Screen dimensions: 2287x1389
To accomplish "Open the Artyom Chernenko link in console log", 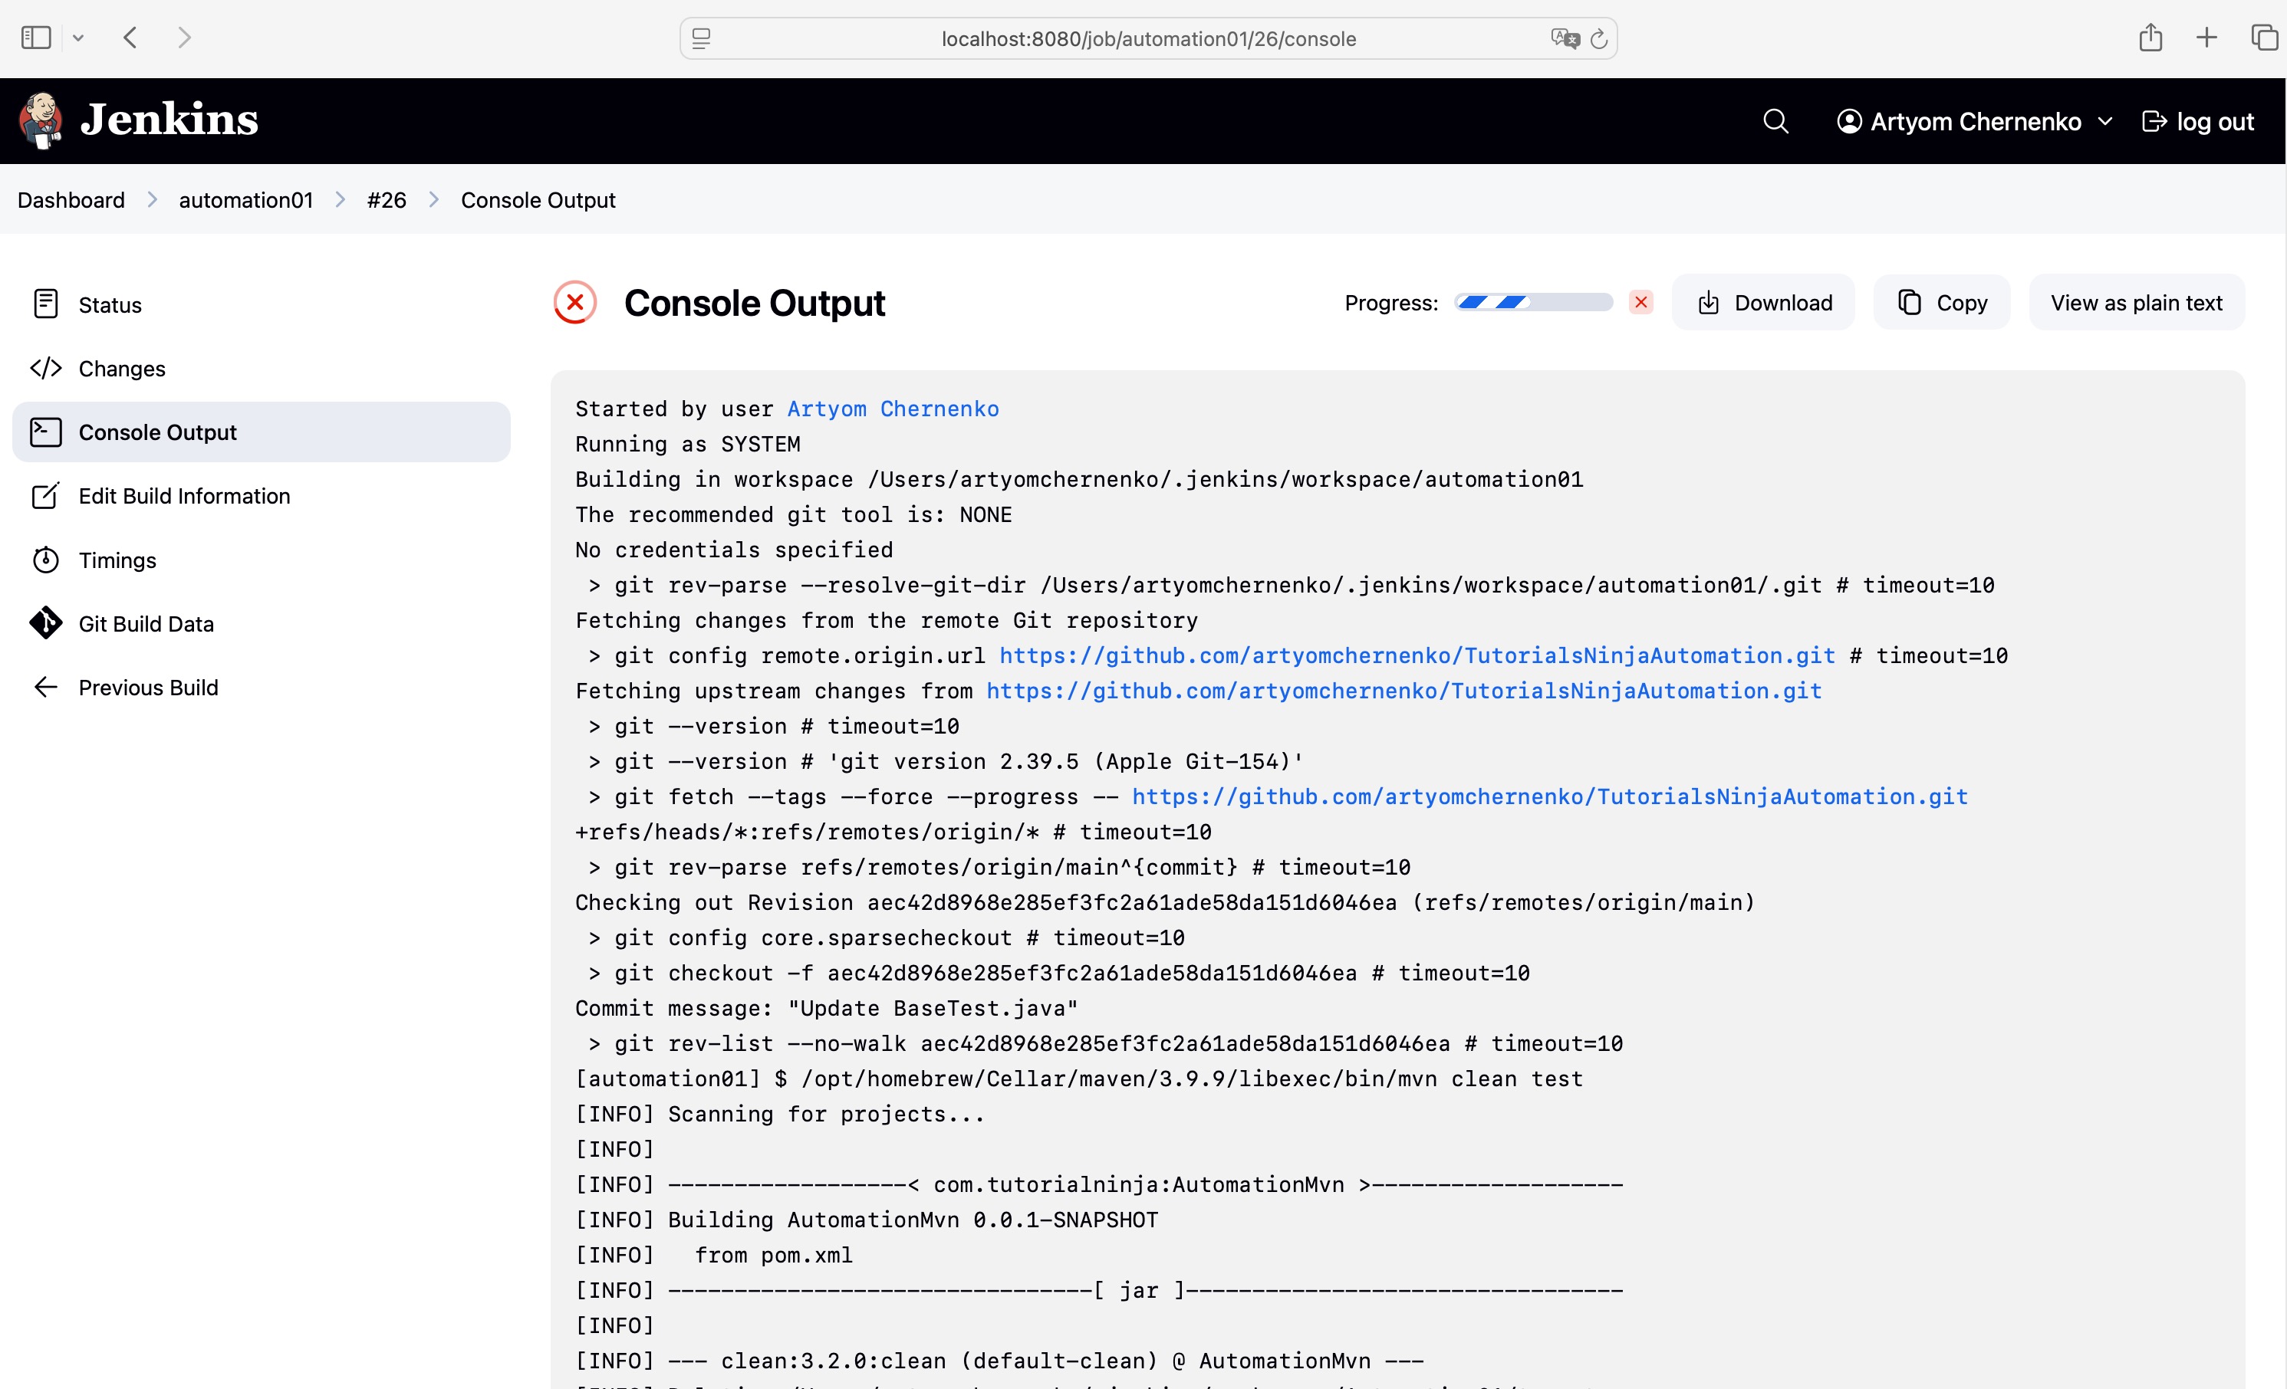I will (893, 409).
